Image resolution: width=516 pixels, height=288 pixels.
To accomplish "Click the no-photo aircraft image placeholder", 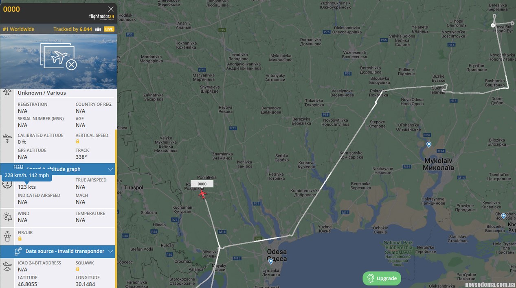I will pos(59,61).
